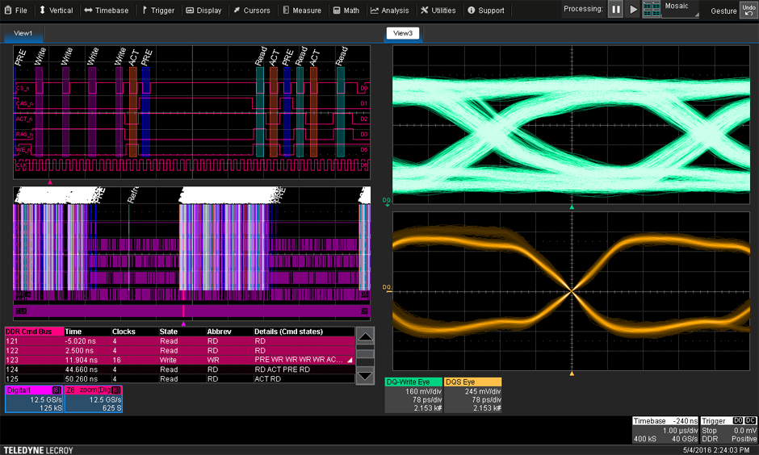Open the Z6 zoom trace descriptor box
Viewport: 759px width, 455px height.
[x=94, y=399]
